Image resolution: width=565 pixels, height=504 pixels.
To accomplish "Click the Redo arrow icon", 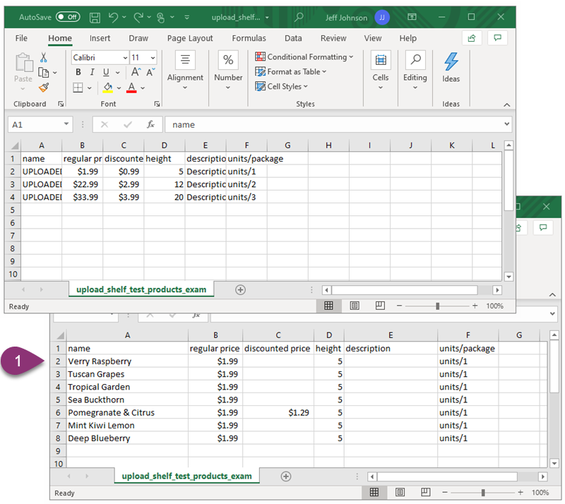I will pyautogui.click(x=138, y=17).
